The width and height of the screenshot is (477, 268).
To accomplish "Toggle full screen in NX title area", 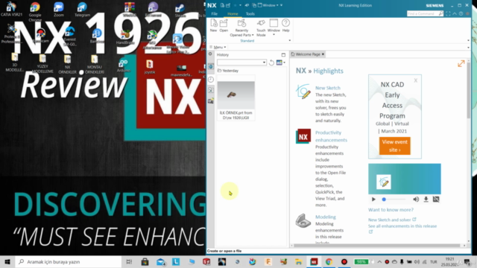I will click(x=448, y=13).
